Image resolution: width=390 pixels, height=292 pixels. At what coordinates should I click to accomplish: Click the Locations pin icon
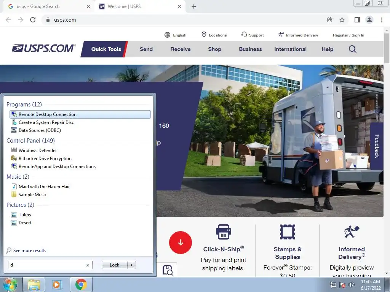pos(204,35)
